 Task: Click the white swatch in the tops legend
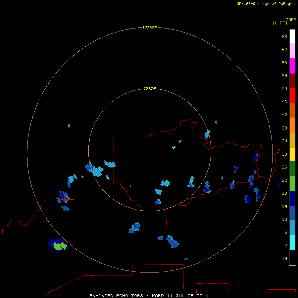tap(292, 36)
